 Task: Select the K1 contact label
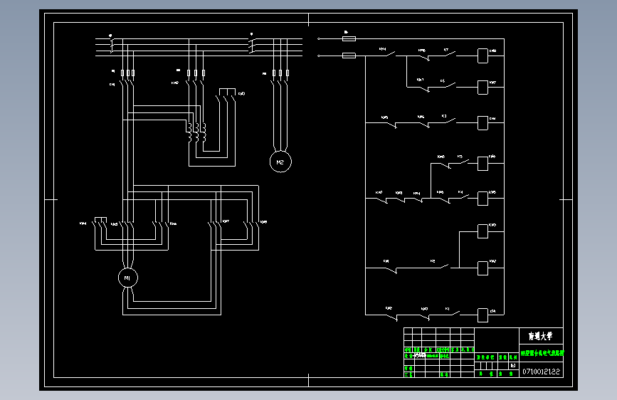(448, 309)
